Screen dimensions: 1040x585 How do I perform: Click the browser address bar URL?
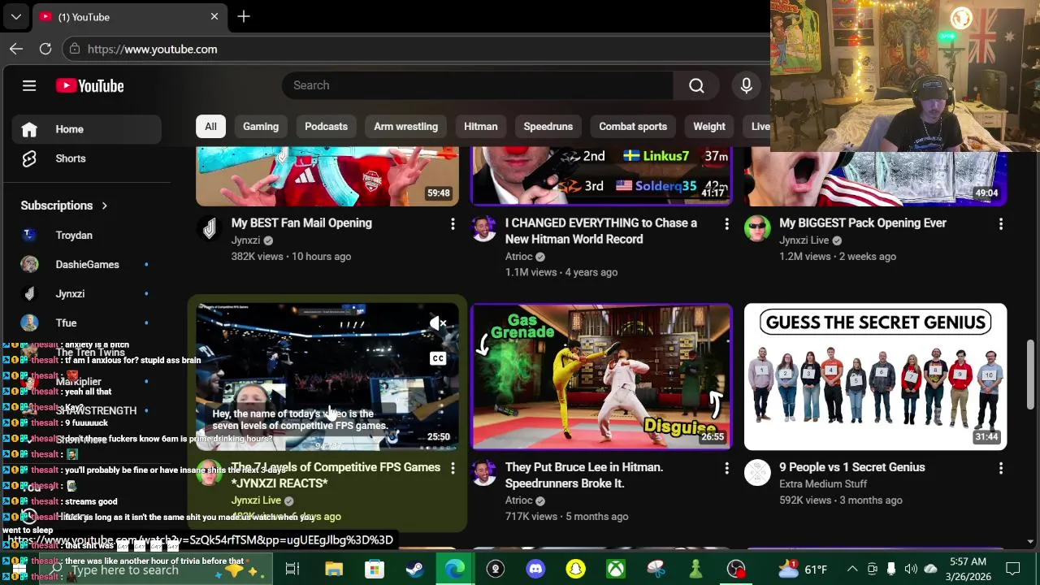152,49
